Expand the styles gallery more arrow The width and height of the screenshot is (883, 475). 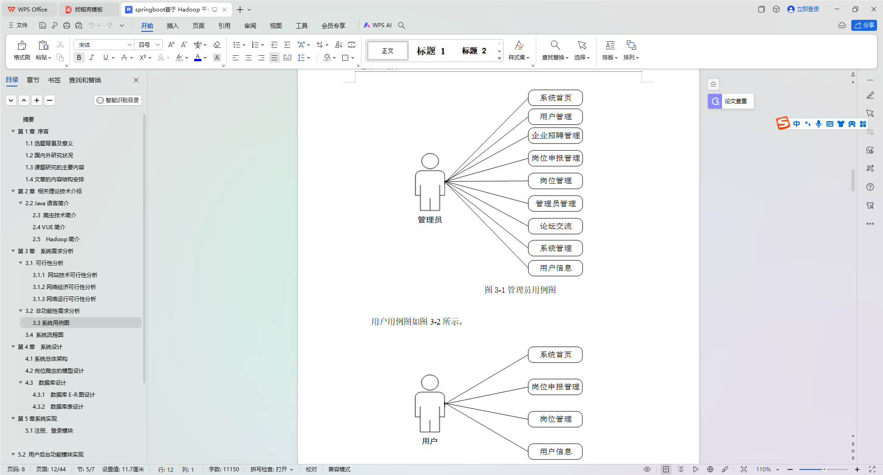point(499,58)
